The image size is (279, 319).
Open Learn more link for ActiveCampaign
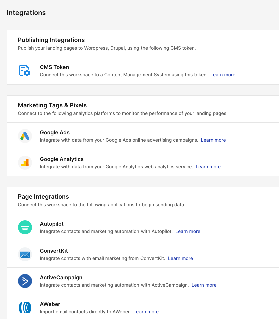coord(204,285)
